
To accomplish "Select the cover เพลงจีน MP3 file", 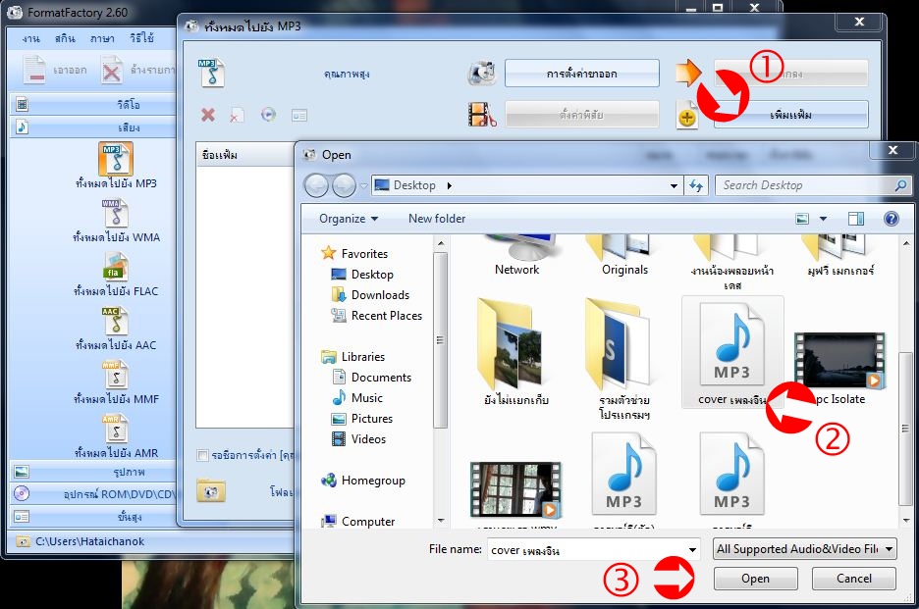I will pyautogui.click(x=732, y=352).
